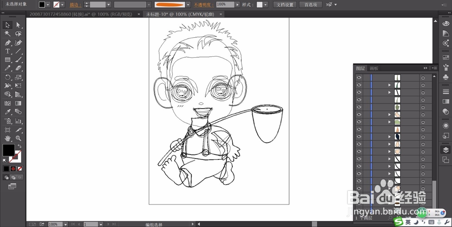Select the Blend tool
Screen dimensions: 452x227
pyautogui.click(x=18, y=112)
